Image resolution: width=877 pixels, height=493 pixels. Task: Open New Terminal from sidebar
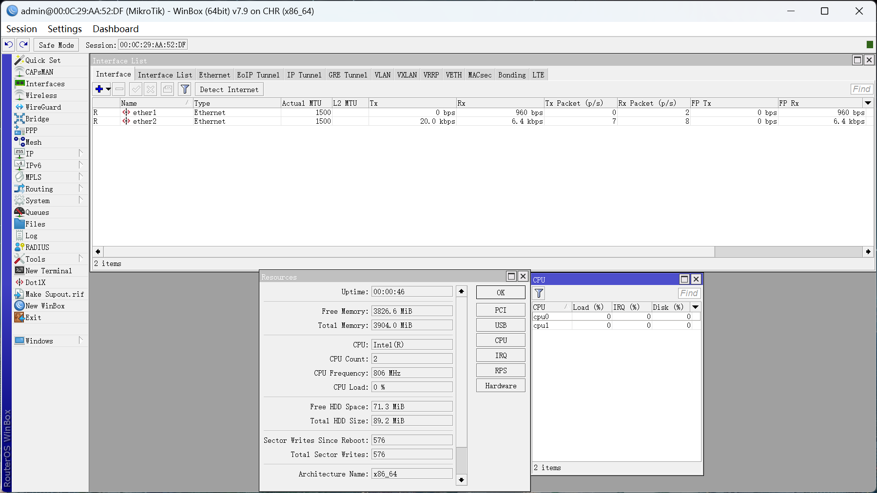48,271
